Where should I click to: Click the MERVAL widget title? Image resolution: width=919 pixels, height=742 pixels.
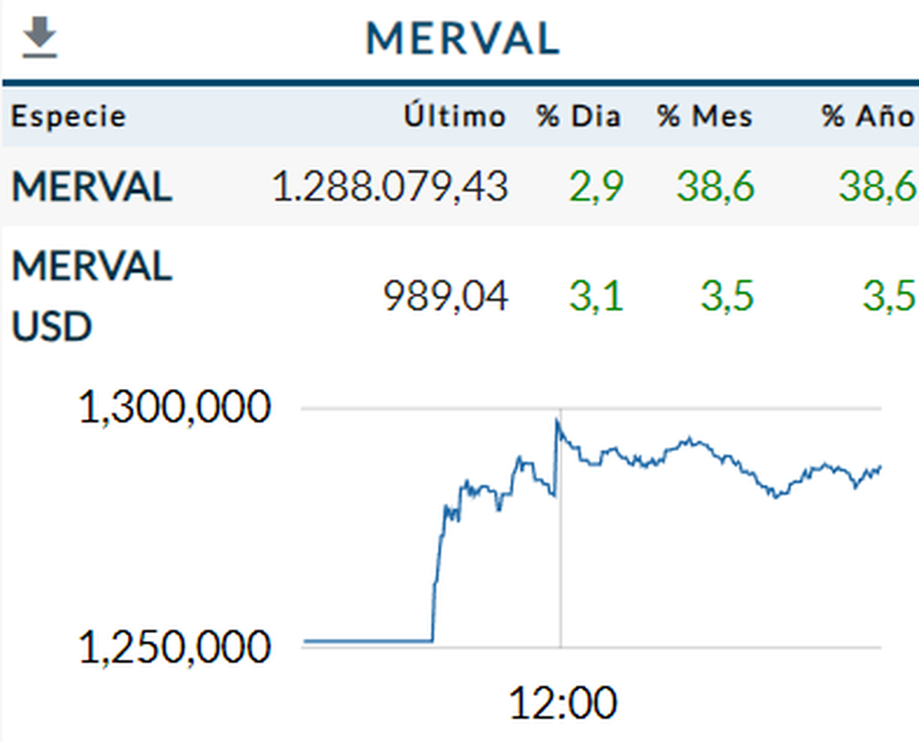463,38
